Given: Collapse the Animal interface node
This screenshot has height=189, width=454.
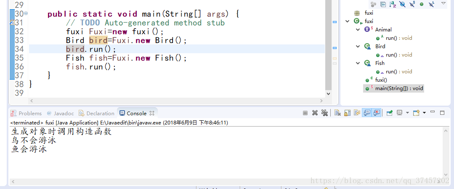Looking at the screenshot, I should [358, 30].
